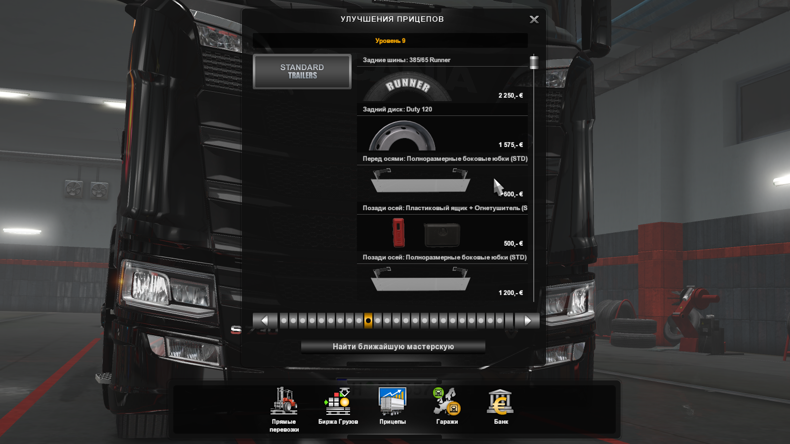Select the page dot right after the orange one

point(378,321)
